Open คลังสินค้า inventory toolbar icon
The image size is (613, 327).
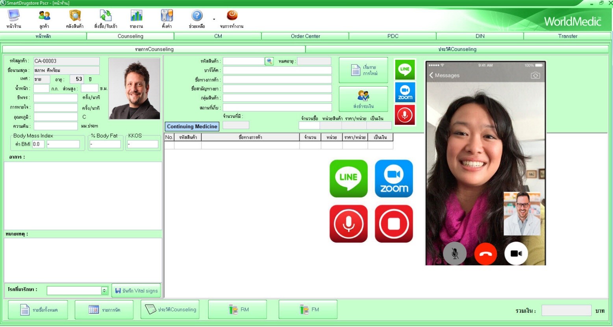click(x=75, y=19)
